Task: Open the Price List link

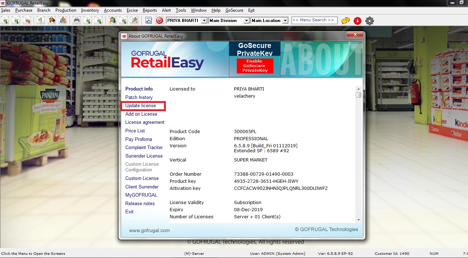Action: pyautogui.click(x=135, y=131)
